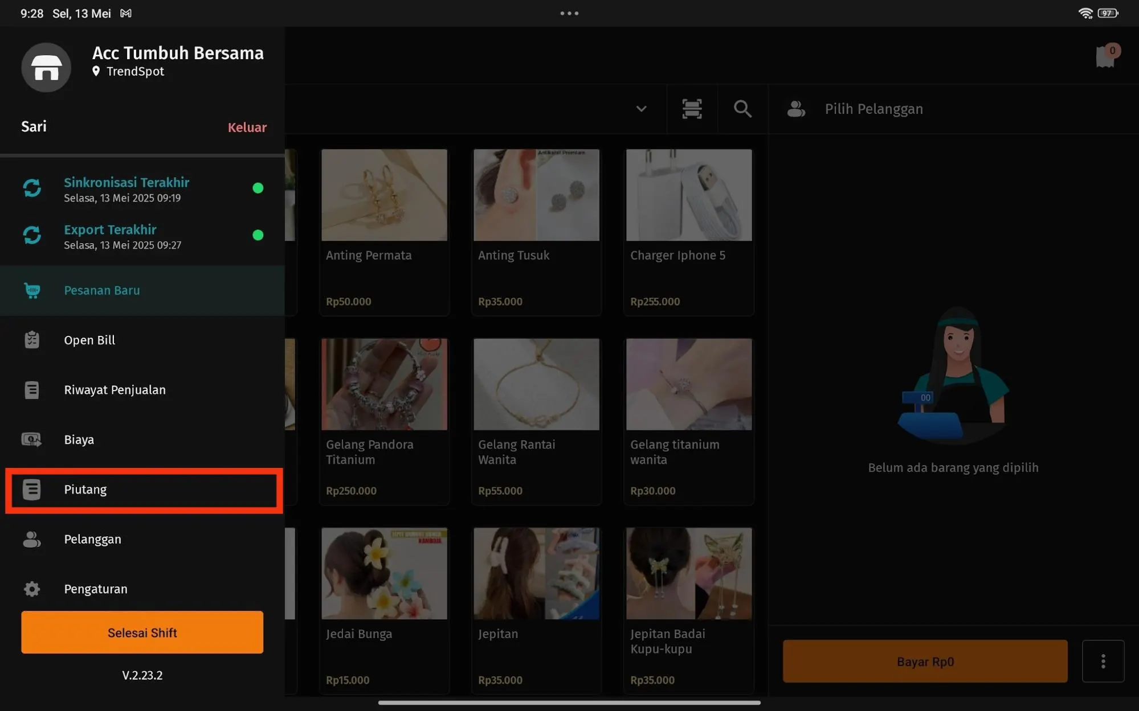Expand the category dropdown chevron
The width and height of the screenshot is (1139, 711).
click(x=641, y=109)
